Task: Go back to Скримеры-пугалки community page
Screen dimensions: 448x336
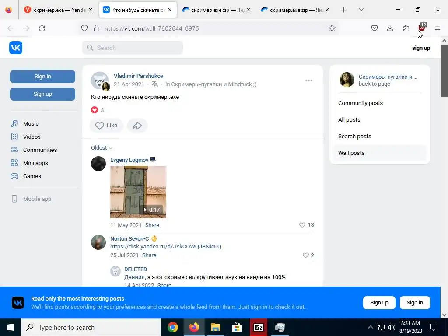Action: (379, 80)
